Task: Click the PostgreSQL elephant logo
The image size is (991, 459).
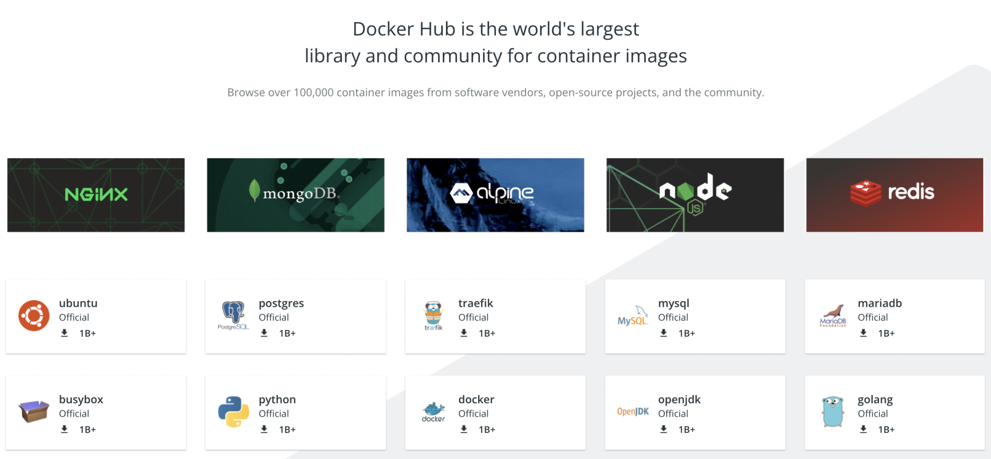Action: [233, 316]
